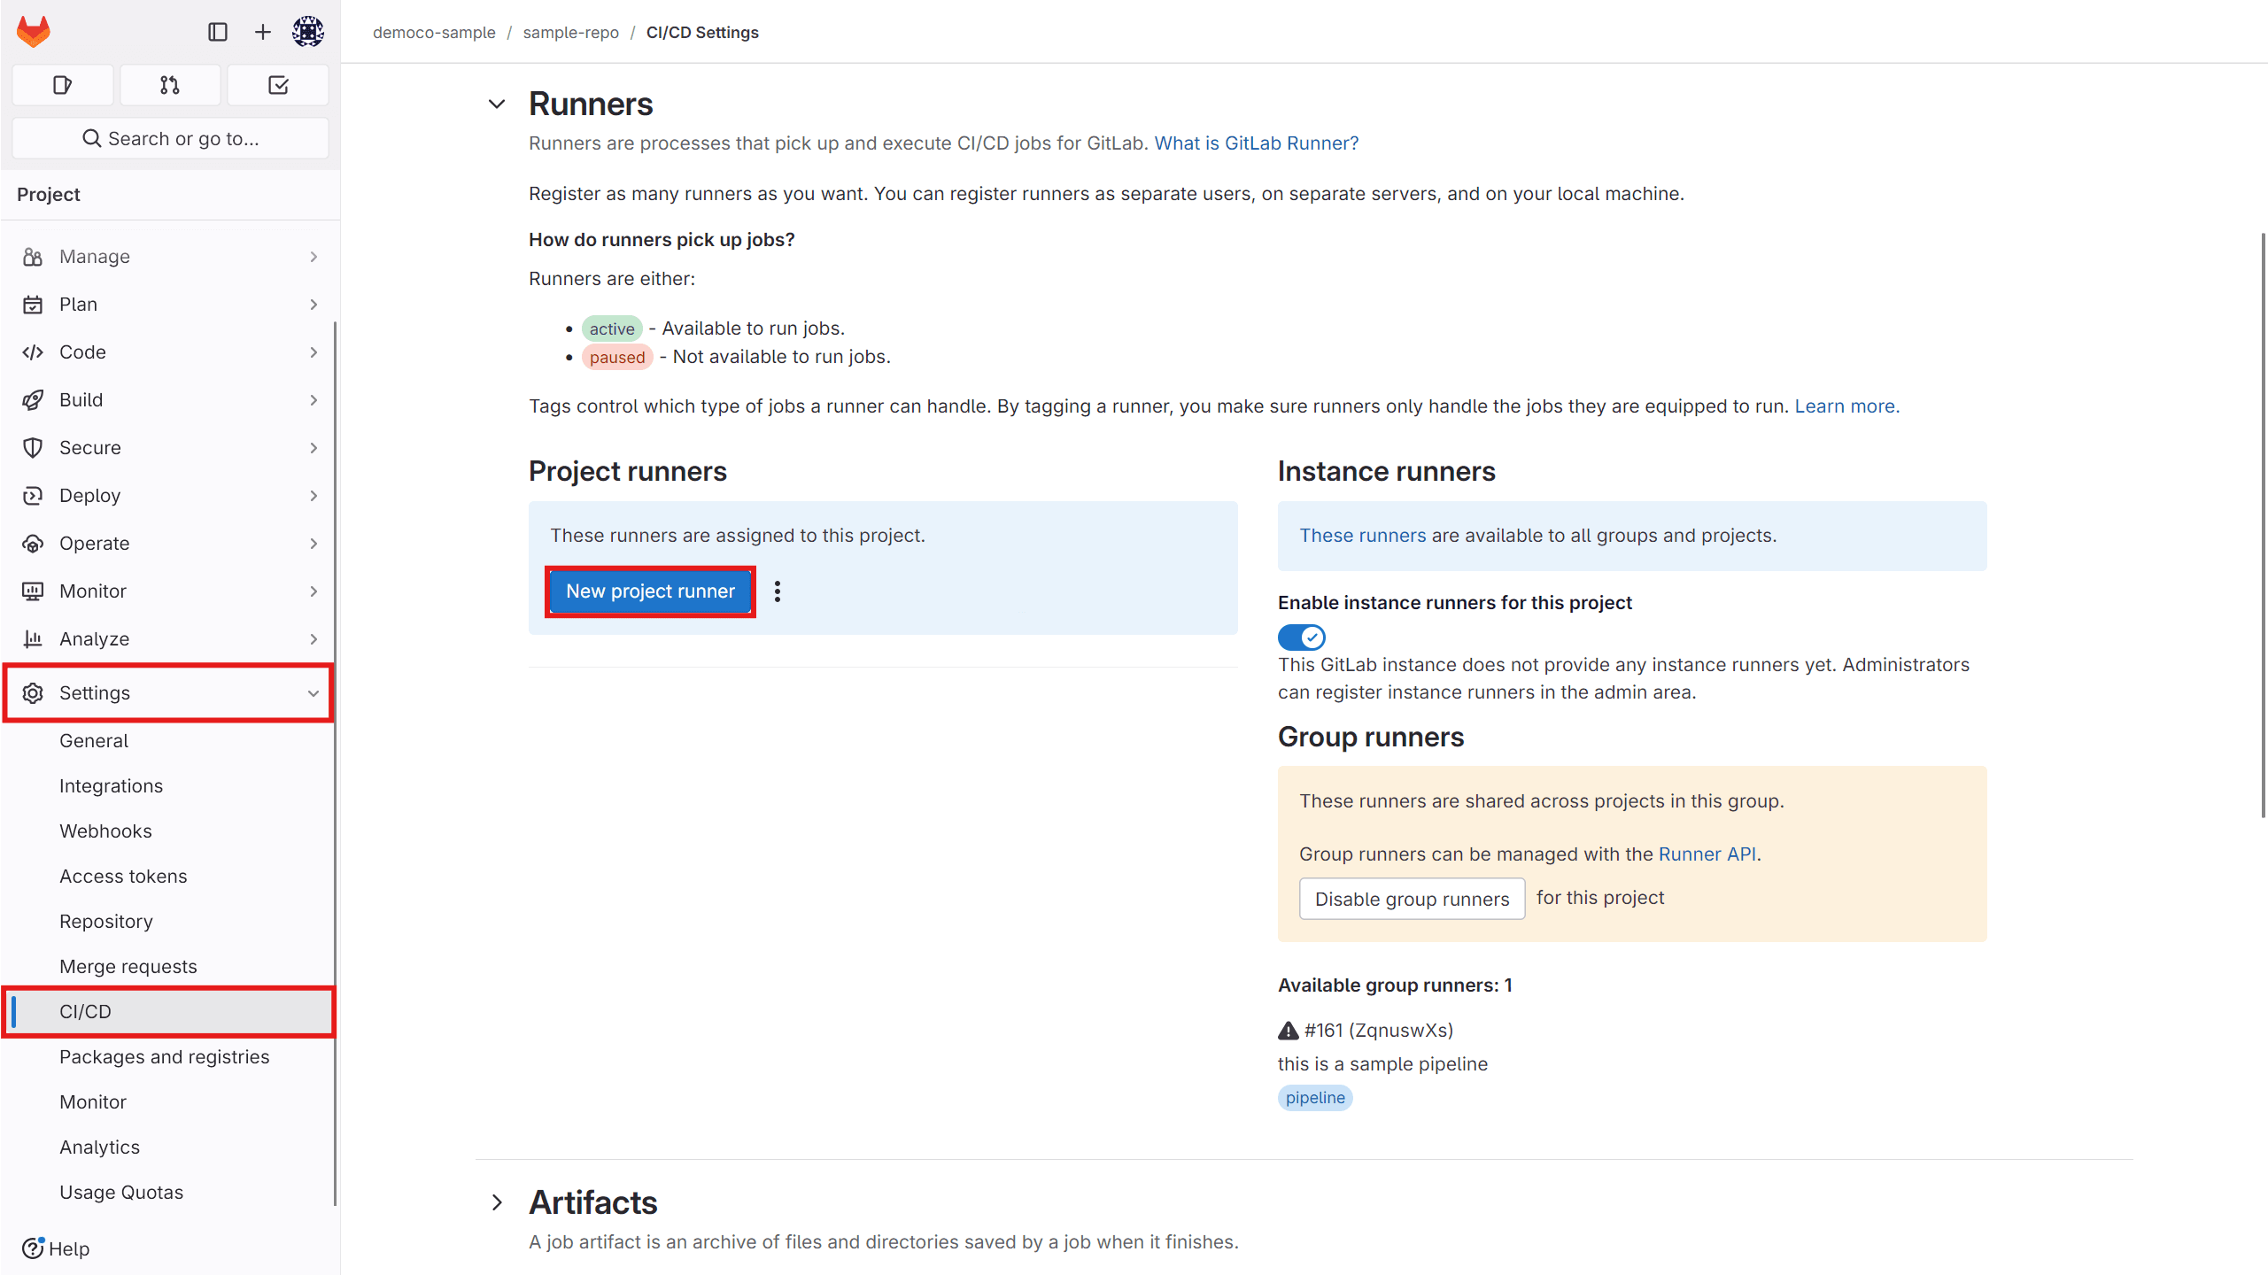Screen dimensions: 2268x1275
Task: Disable instance runners toggle for this project
Action: pyautogui.click(x=1302, y=637)
